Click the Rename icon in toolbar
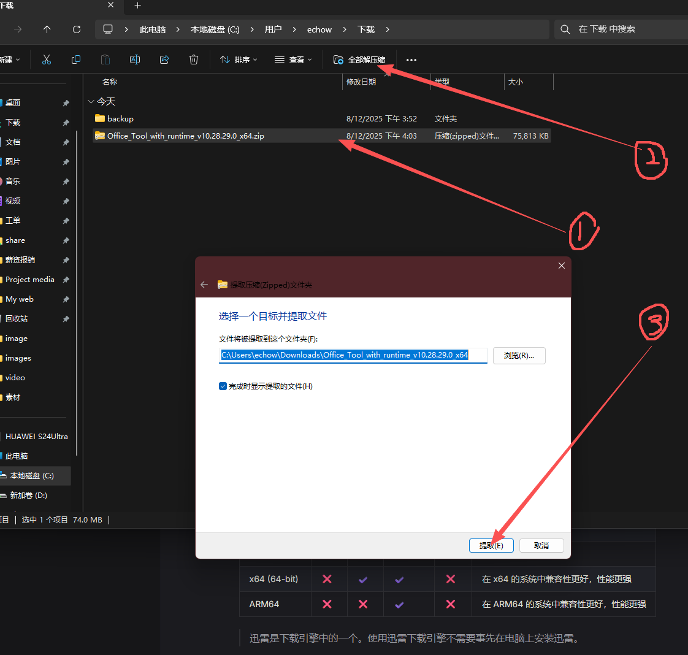The height and width of the screenshot is (655, 688). (x=135, y=59)
